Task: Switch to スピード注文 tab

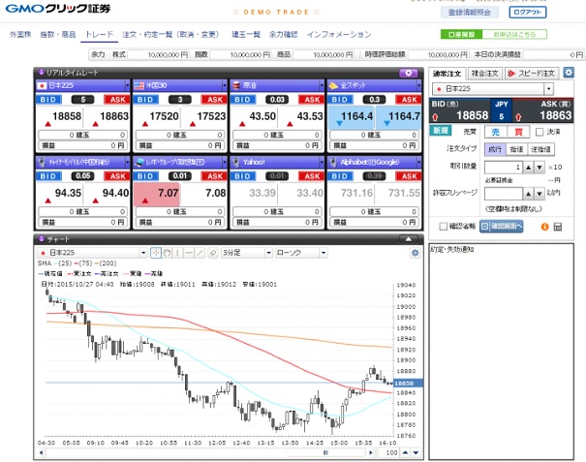Action: 531,74
